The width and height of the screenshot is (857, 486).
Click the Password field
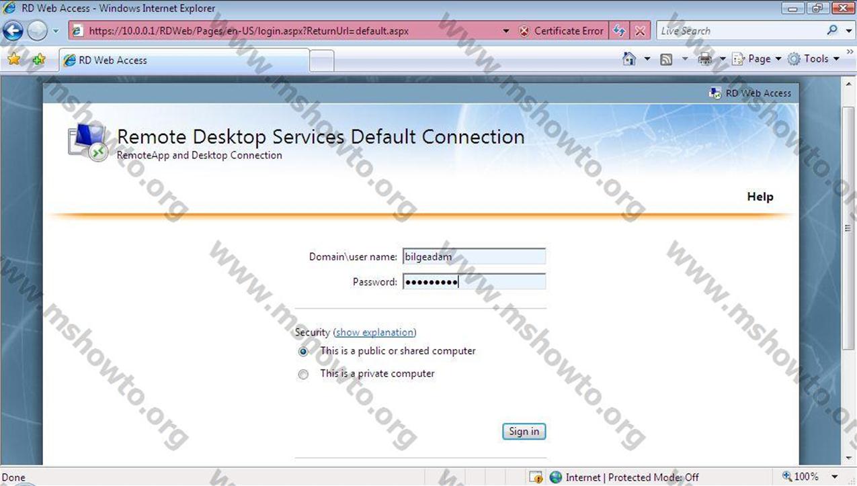click(474, 282)
